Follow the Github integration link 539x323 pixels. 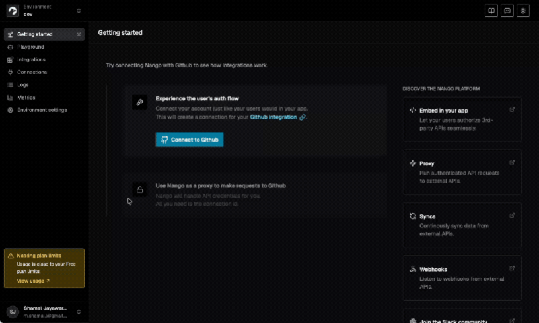click(273, 117)
